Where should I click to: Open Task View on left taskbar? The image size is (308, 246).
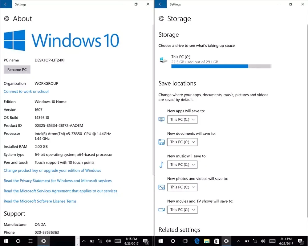click(30, 241)
